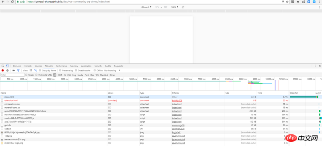Image resolution: width=322 pixels, height=146 pixels.
Task: Click the black star extension icon
Action: pos(298,2)
